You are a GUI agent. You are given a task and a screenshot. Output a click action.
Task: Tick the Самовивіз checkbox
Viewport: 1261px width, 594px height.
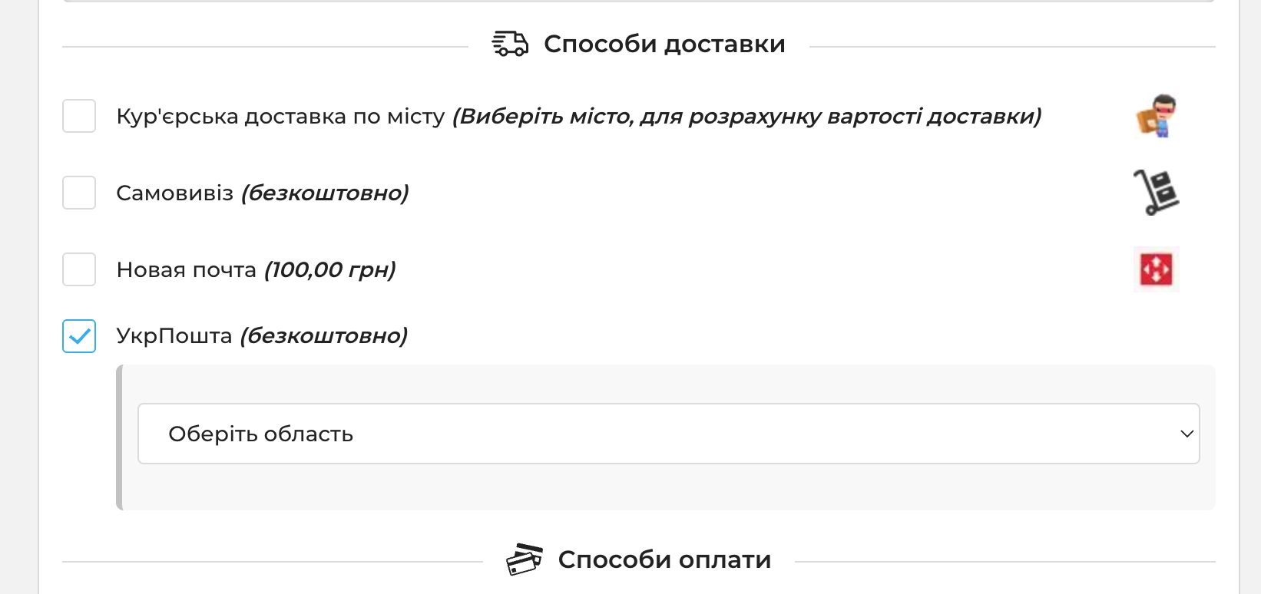point(79,193)
